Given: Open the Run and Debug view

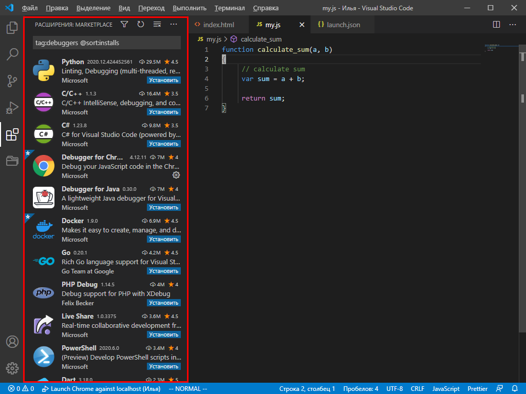Looking at the screenshot, I should [x=11, y=108].
